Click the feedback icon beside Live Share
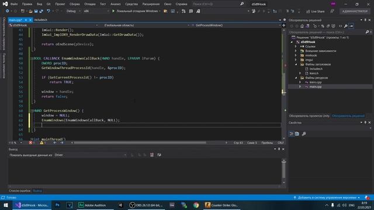This screenshot has height=210, width=374. 333,12
